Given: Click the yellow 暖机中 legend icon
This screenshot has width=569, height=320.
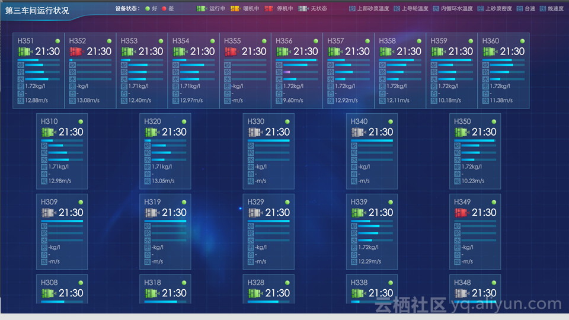Looking at the screenshot, I should [x=235, y=8].
